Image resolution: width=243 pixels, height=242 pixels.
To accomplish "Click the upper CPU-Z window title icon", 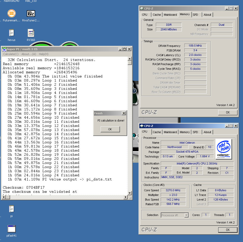I will click(142, 8).
